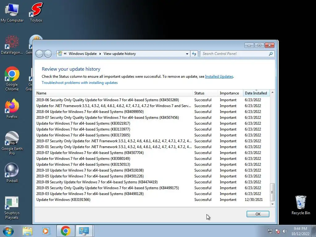This screenshot has width=316, height=237.
Task: Select the KB3133977 update row
Action: (152, 129)
